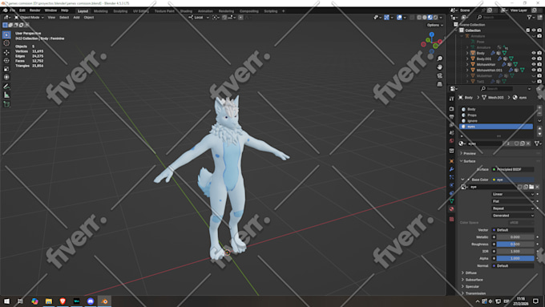Click the viewport pan hand icon

coord(440,67)
